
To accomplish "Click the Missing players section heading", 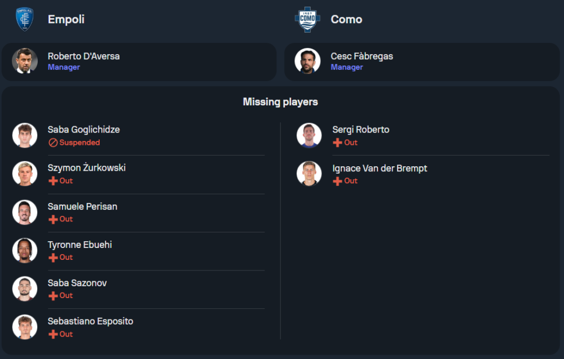I will tap(280, 102).
